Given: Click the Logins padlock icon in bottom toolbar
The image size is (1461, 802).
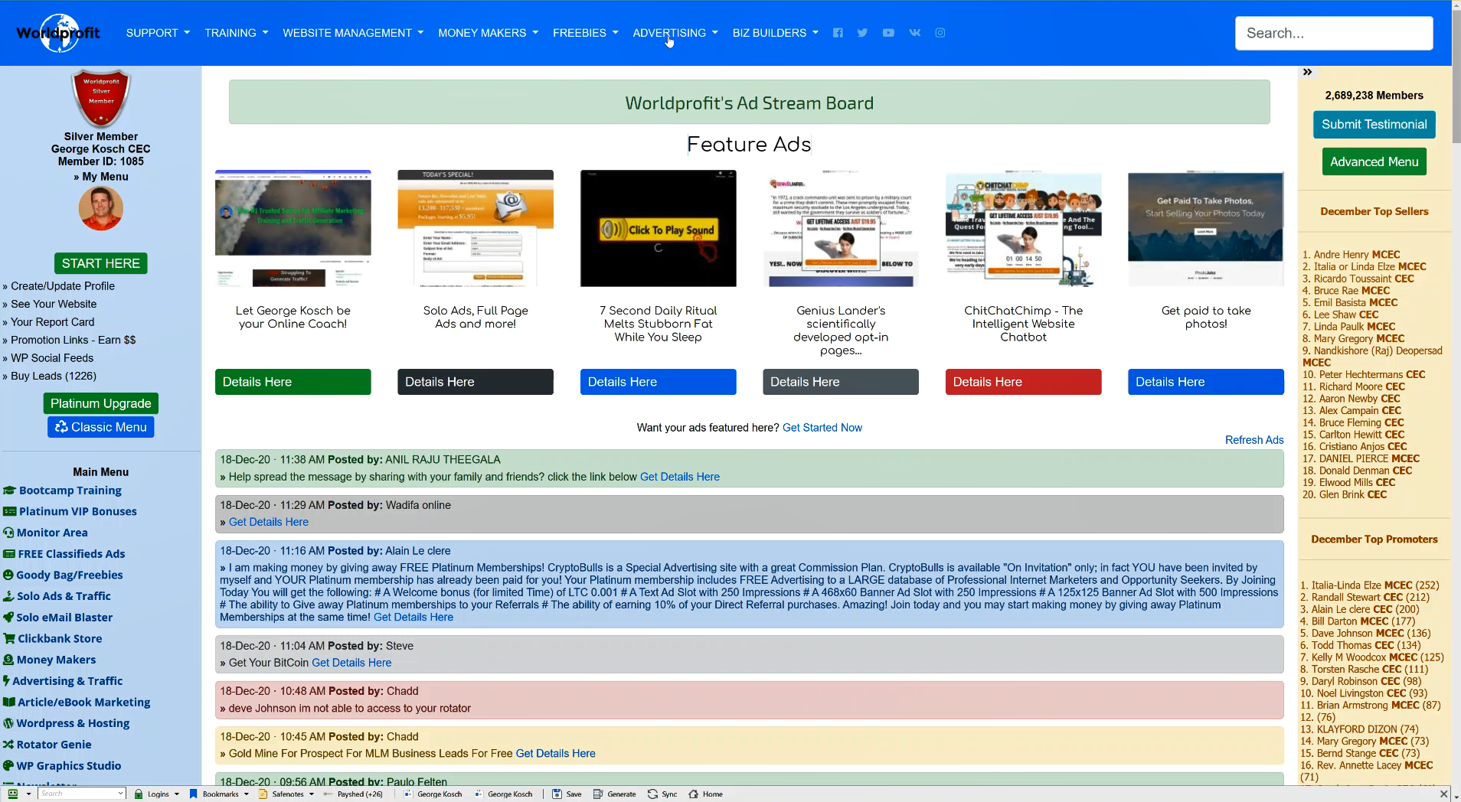Looking at the screenshot, I should (x=139, y=794).
